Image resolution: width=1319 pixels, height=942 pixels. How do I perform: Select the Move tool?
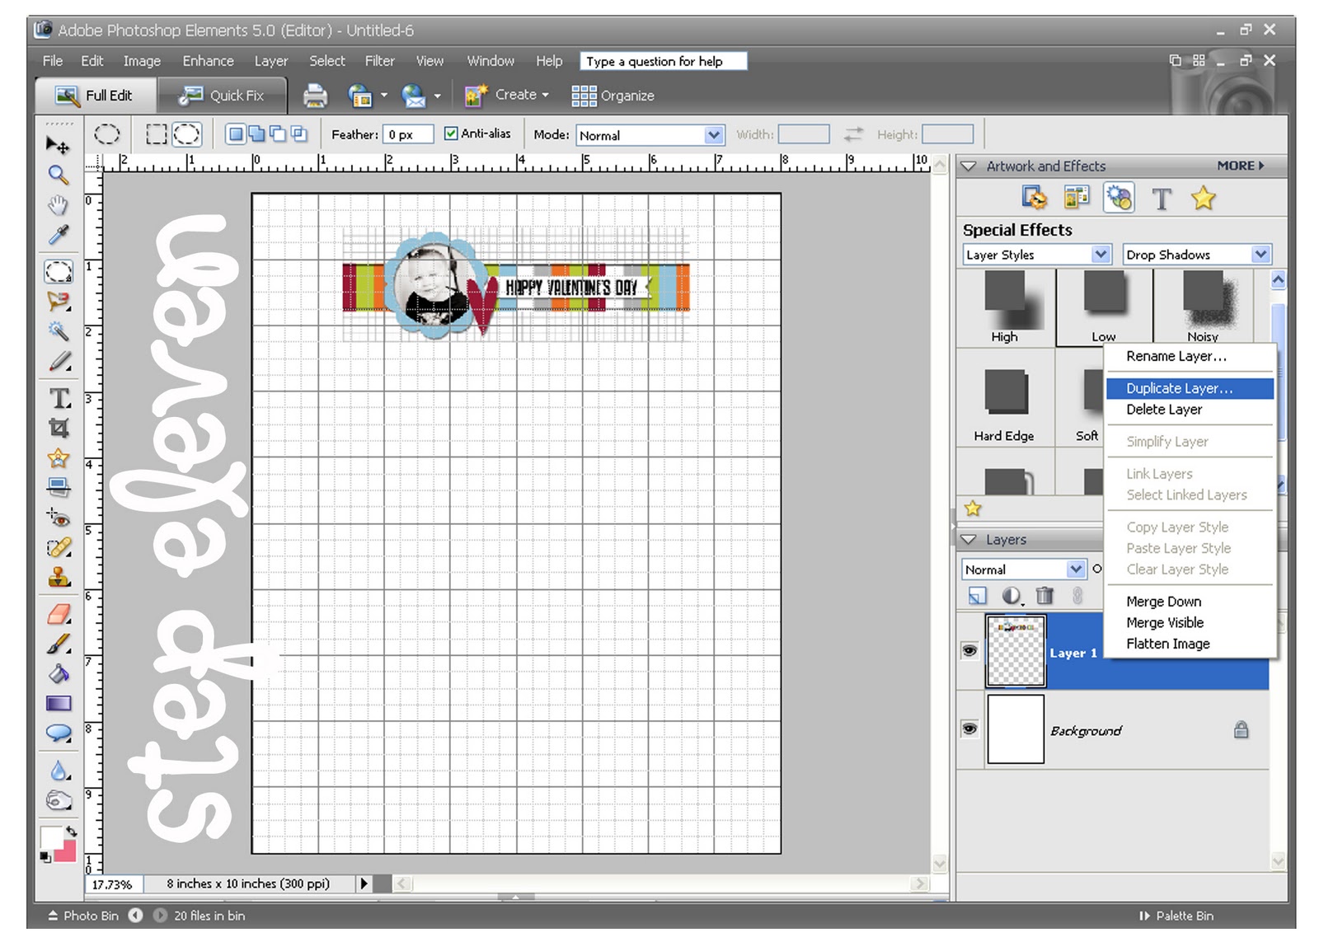(x=58, y=146)
